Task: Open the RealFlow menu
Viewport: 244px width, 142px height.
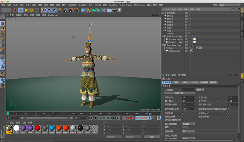Action: 113,5
